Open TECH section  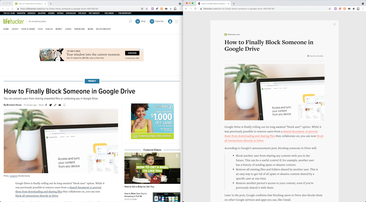40,29
